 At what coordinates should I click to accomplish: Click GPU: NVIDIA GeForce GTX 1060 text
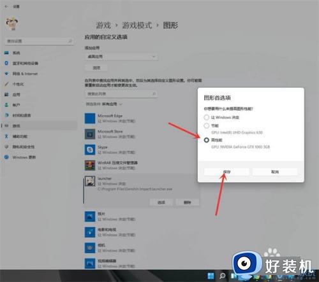[x=241, y=147]
